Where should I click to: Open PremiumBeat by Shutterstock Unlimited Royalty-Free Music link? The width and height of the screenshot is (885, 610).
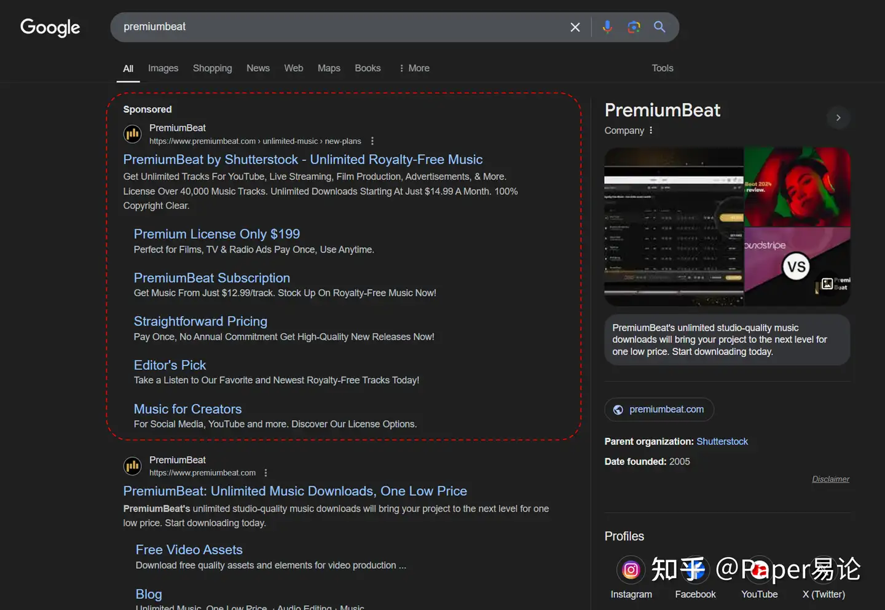[303, 160]
